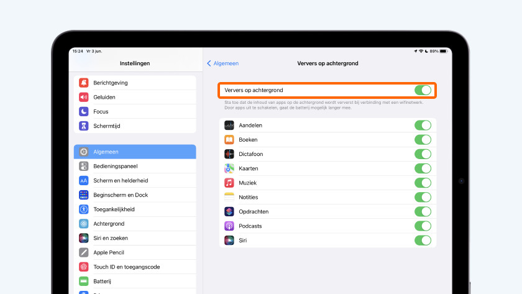Click the battery status icon
The image size is (522, 294).
444,51
